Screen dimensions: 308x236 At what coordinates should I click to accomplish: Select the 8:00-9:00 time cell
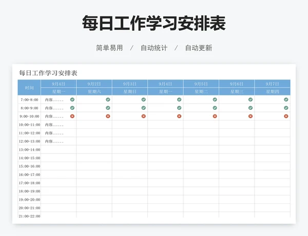pyautogui.click(x=29, y=108)
